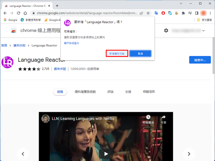
Task: Expand the account email dropdown chevron
Action: pyautogui.click(x=203, y=31)
